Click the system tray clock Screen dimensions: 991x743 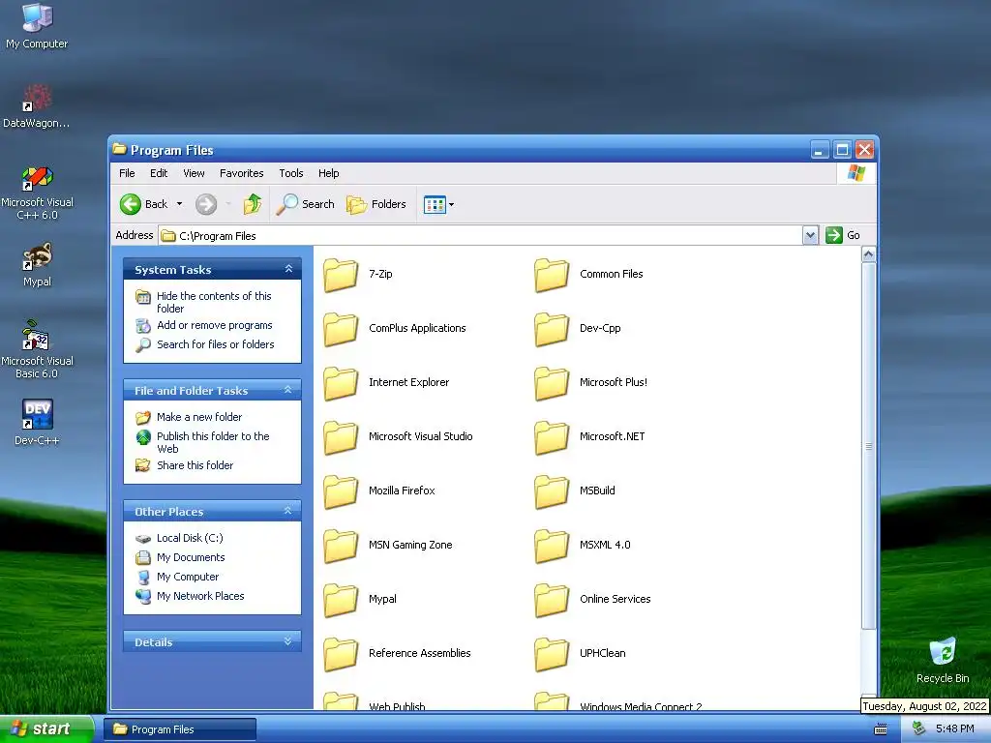coord(954,729)
